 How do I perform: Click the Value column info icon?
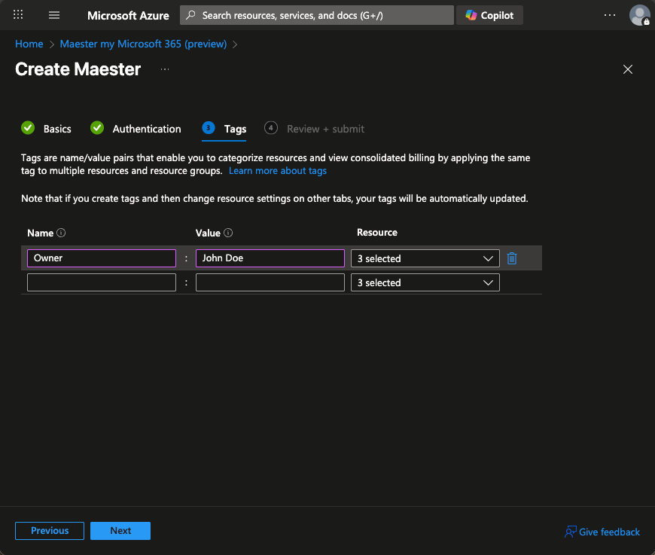tap(228, 233)
